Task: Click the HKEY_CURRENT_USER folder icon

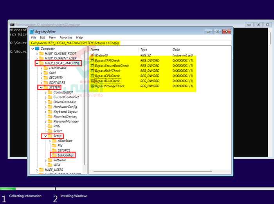Action: pyautogui.click(x=41, y=58)
